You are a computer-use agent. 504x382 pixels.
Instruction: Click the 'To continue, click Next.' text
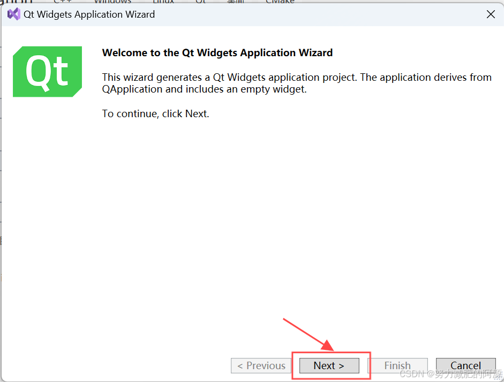[155, 113]
